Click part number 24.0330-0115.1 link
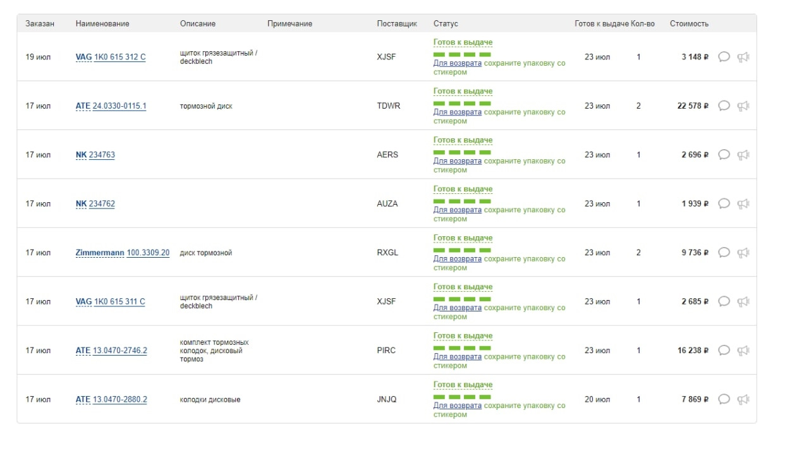809x451 pixels. click(x=119, y=105)
